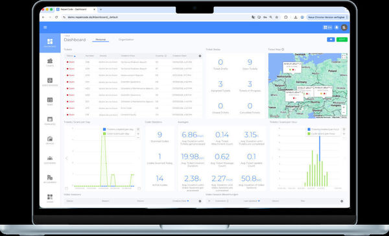Image resolution: width=389 pixels, height=236 pixels.
Task: Open the hamburger navigation menu
Action: point(45,27)
